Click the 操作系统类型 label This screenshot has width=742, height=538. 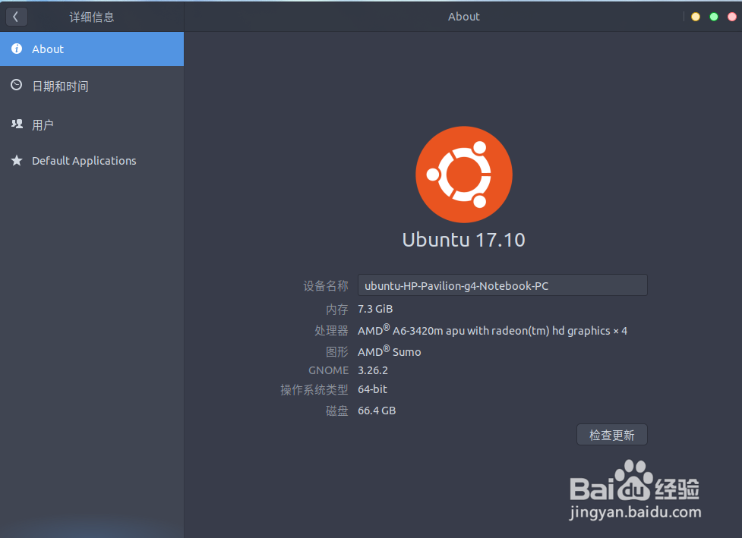[314, 390]
